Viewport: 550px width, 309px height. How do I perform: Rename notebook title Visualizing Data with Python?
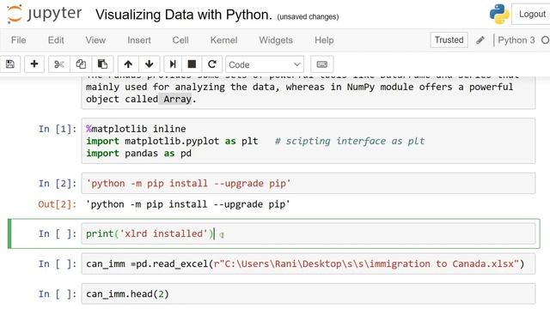(x=183, y=15)
